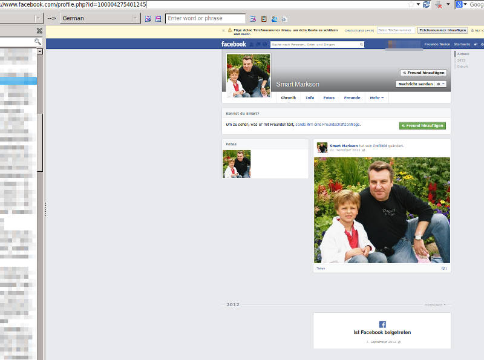Select the Fotos tab
The image size is (484, 360).
click(329, 97)
